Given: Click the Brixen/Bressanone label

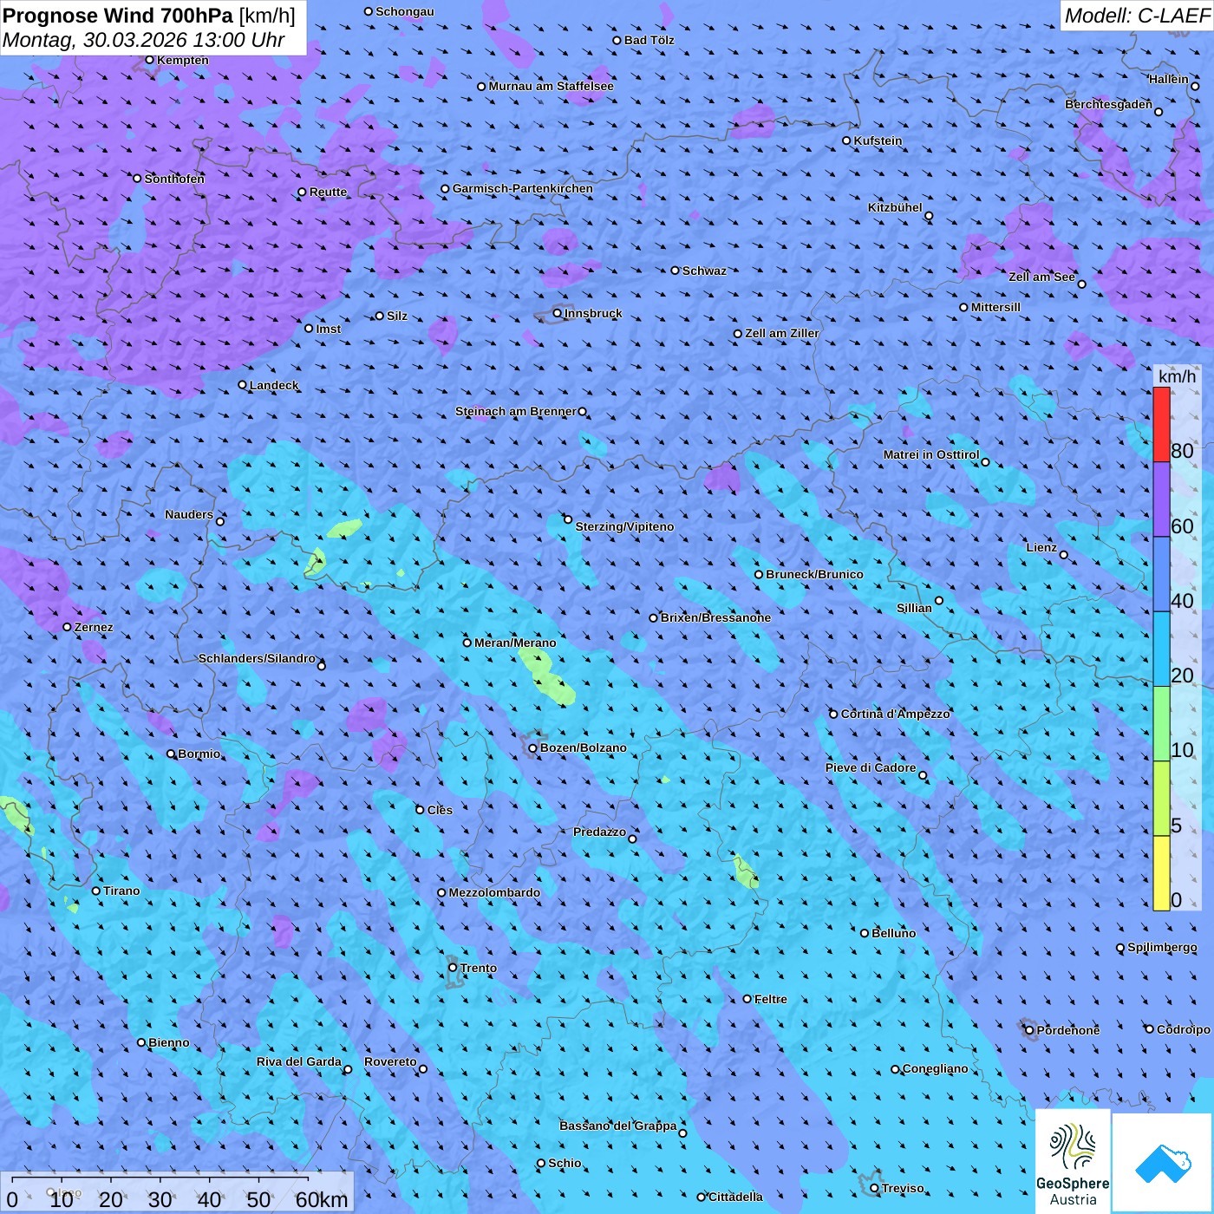Looking at the screenshot, I should tap(715, 617).
